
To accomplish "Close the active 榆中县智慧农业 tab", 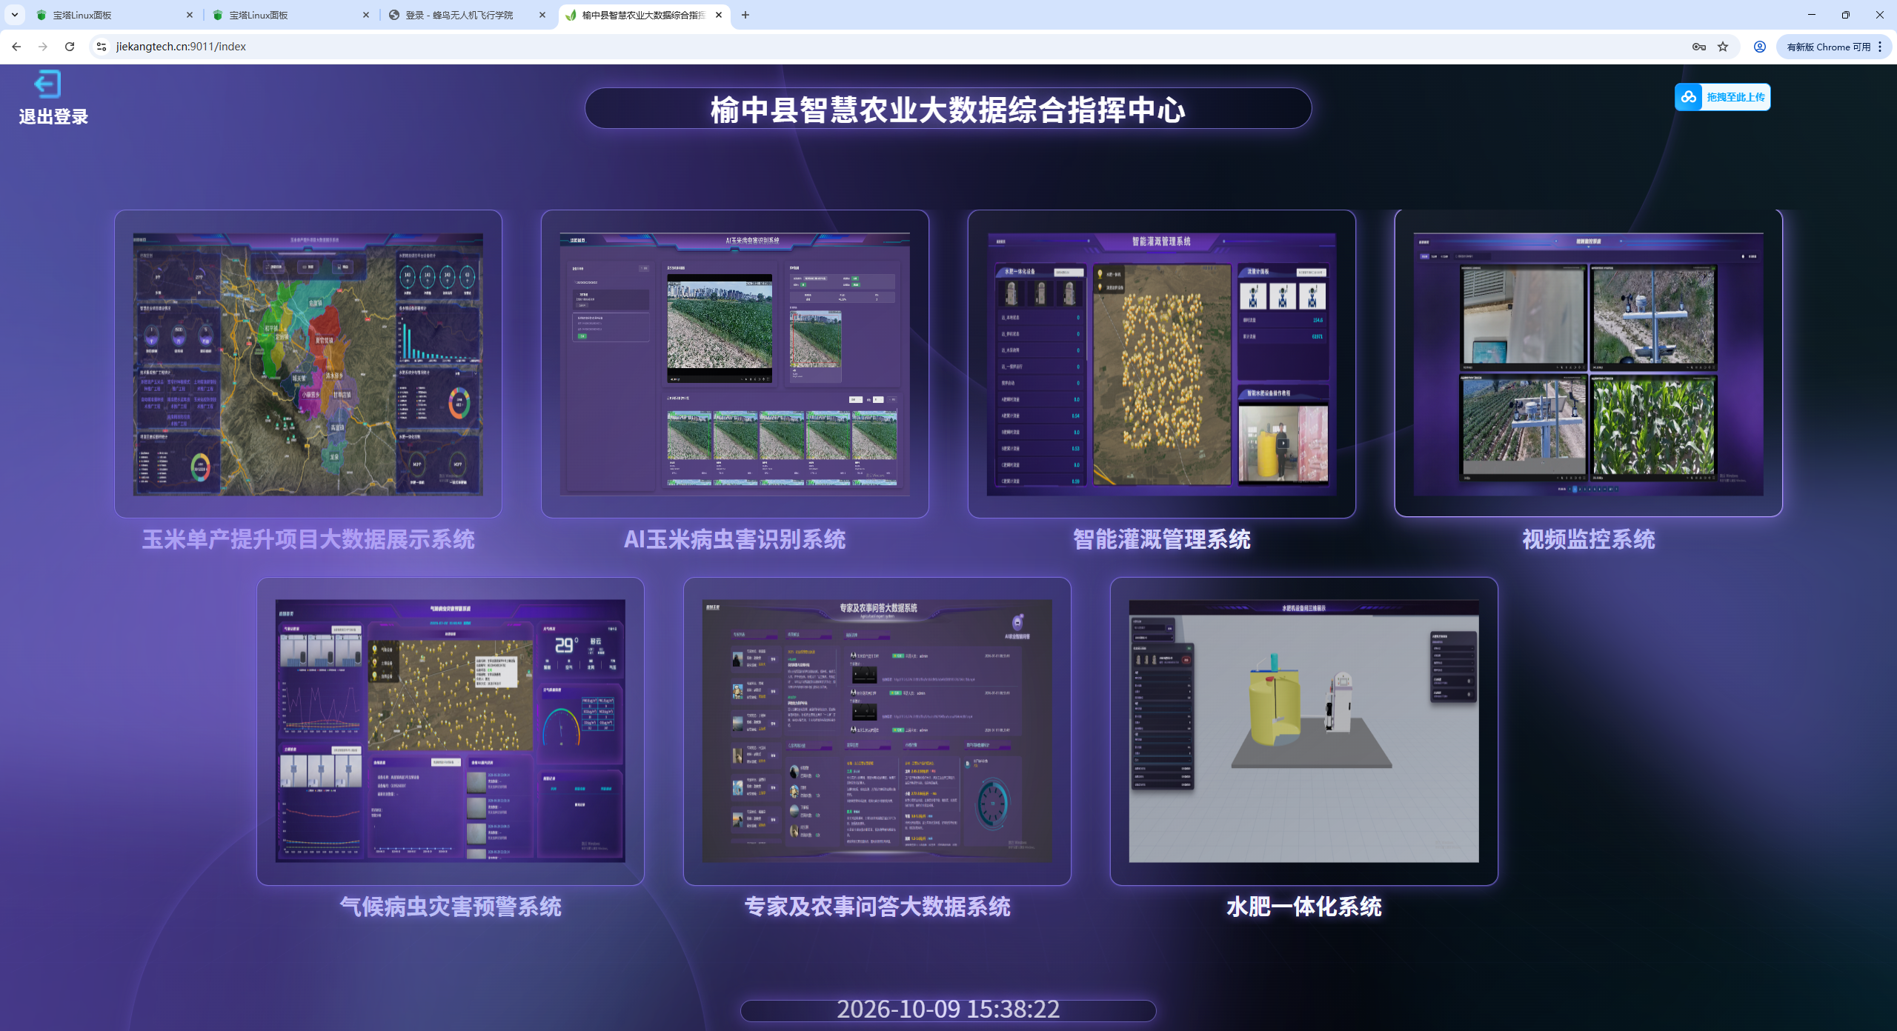I will [x=719, y=15].
